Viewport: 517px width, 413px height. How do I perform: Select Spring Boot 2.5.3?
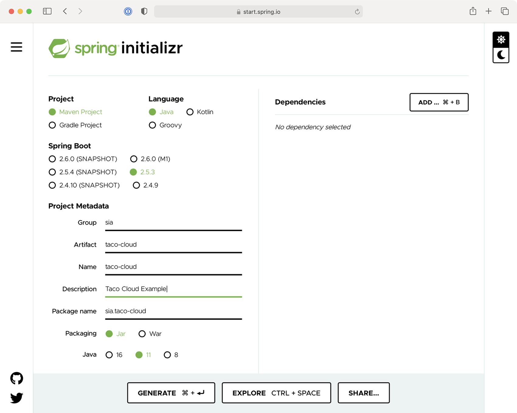pyautogui.click(x=142, y=172)
